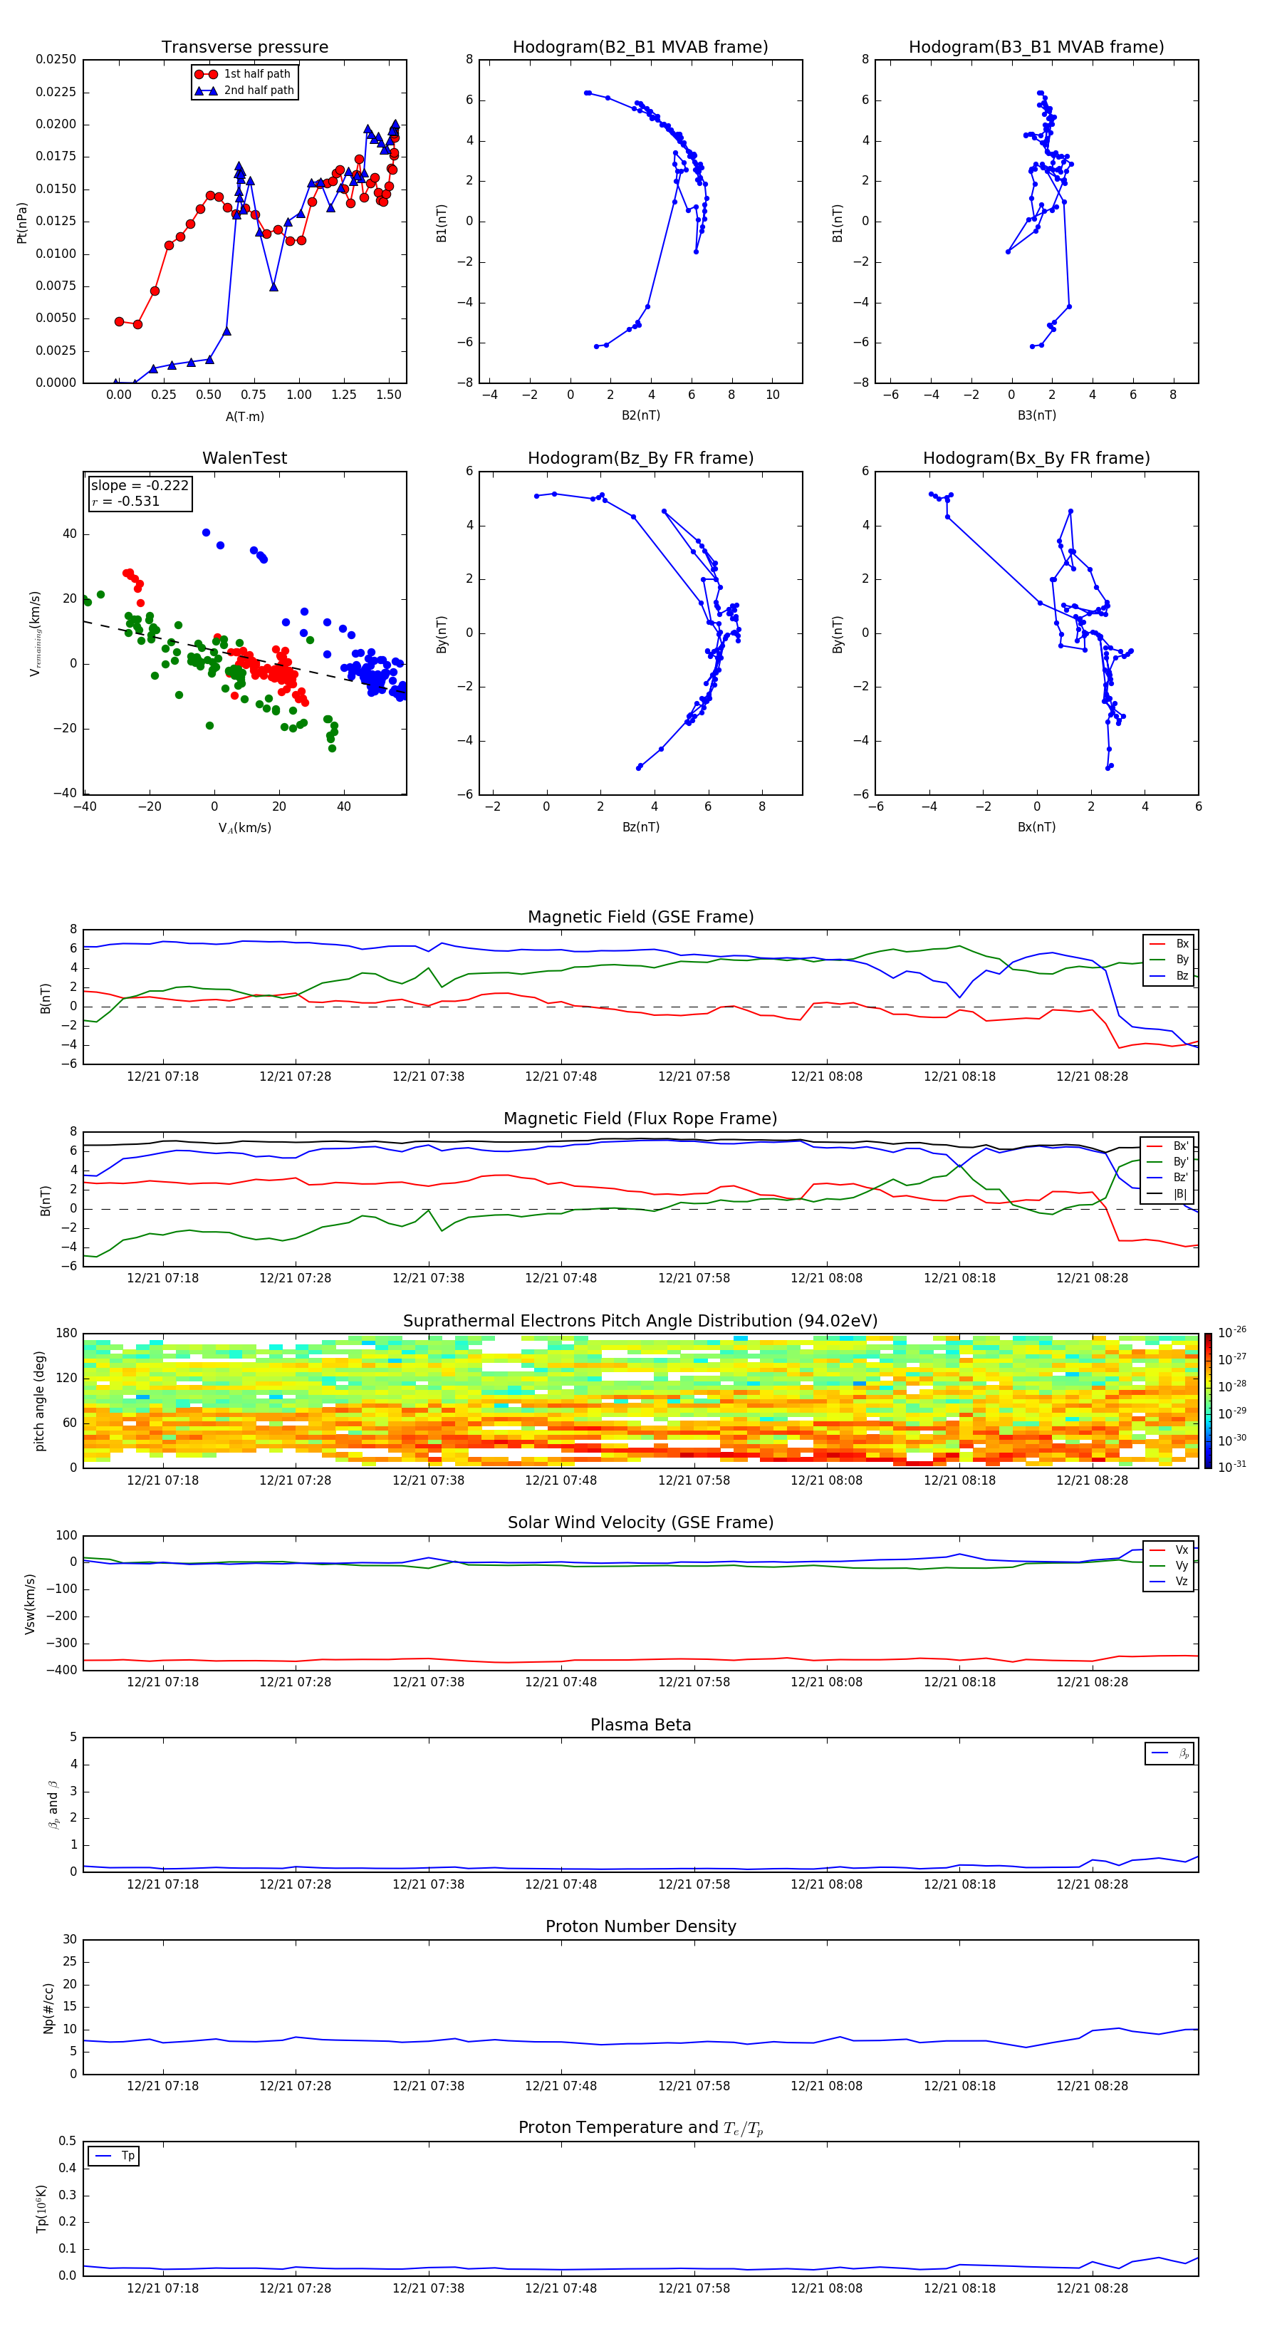Viewport: 1282px width, 2351px height.
Task: Click the "B2(nT)" x-axis label
Action: [x=640, y=415]
